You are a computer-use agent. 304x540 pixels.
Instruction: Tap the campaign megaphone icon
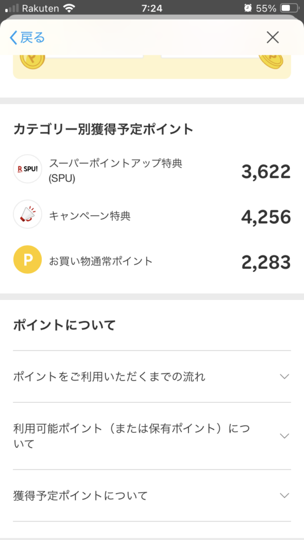click(x=27, y=214)
